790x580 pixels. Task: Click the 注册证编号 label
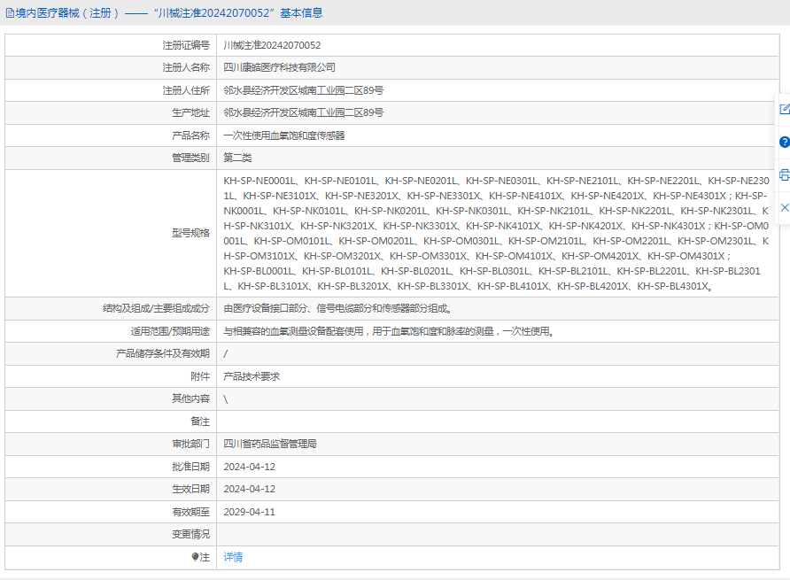tap(186, 45)
